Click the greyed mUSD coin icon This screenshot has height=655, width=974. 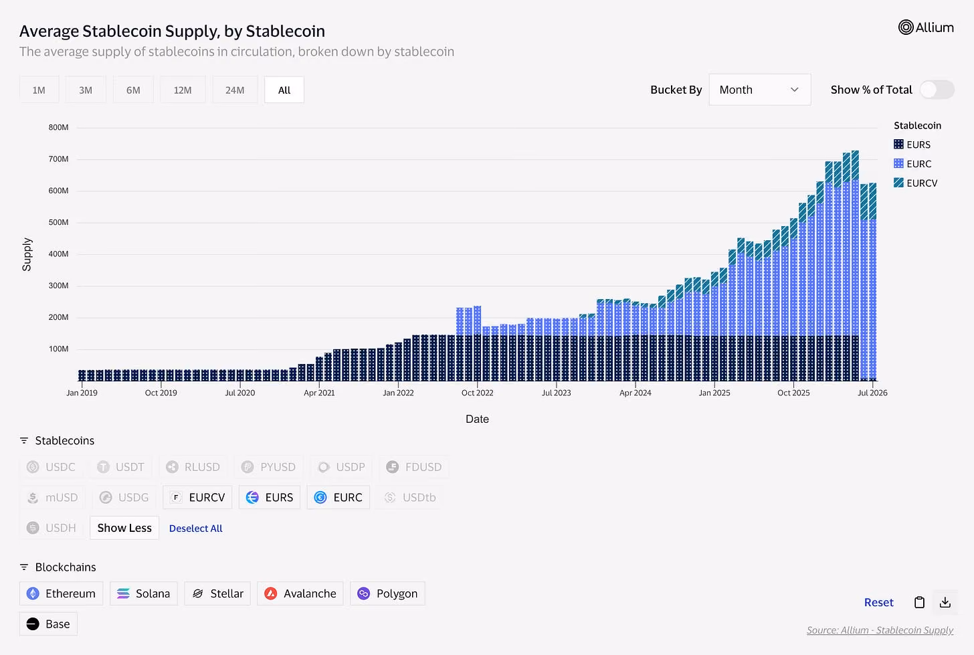tap(33, 497)
